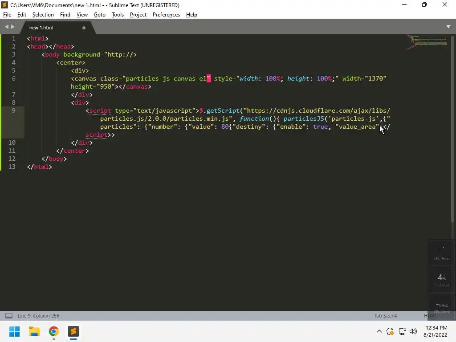Click the vertical scrollbar of the editor
The height and width of the screenshot is (342, 456).
click(452, 130)
